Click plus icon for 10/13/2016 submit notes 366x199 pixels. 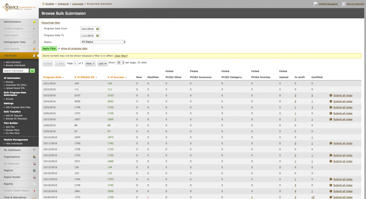(331, 155)
